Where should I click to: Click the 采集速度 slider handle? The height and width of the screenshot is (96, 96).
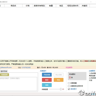click(61, 89)
